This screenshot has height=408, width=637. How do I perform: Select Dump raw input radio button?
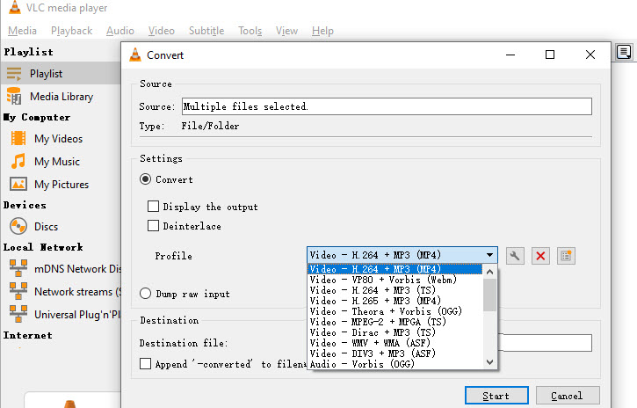[x=146, y=293]
